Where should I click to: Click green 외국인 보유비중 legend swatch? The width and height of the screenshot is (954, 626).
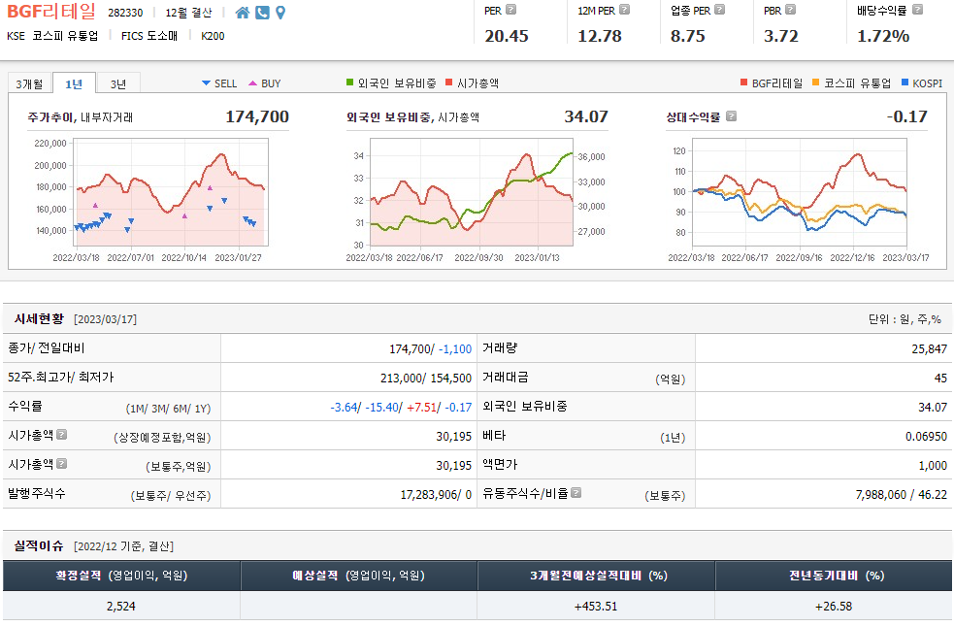[349, 82]
